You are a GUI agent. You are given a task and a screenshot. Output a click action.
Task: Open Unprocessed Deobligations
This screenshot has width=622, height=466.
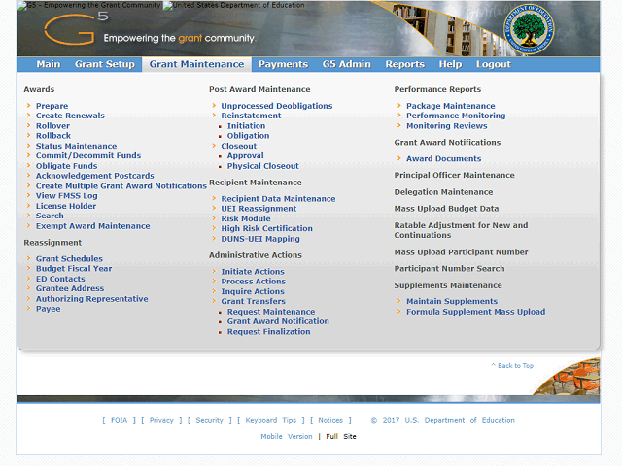point(277,106)
